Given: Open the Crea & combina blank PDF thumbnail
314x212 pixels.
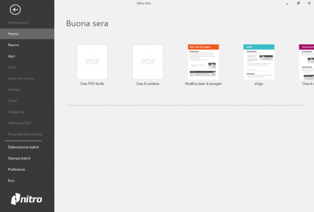Looking at the screenshot, I should [148, 62].
